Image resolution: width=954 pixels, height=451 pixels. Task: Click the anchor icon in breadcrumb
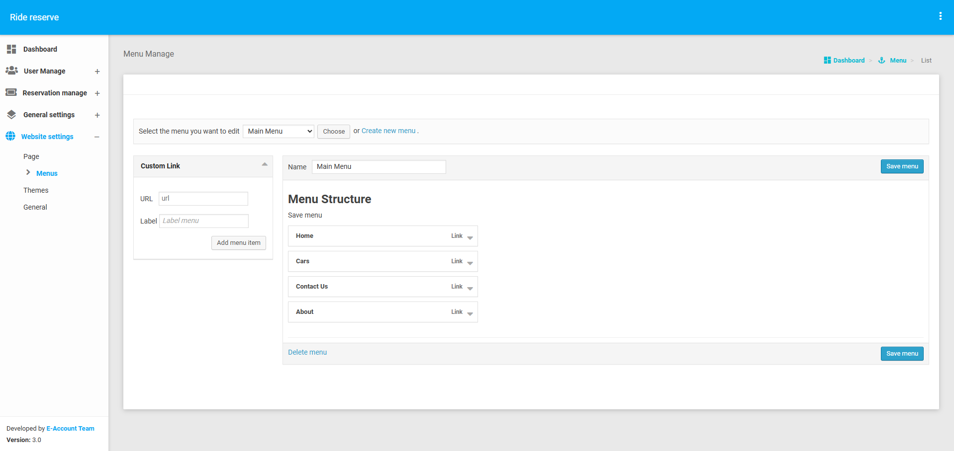pos(881,61)
